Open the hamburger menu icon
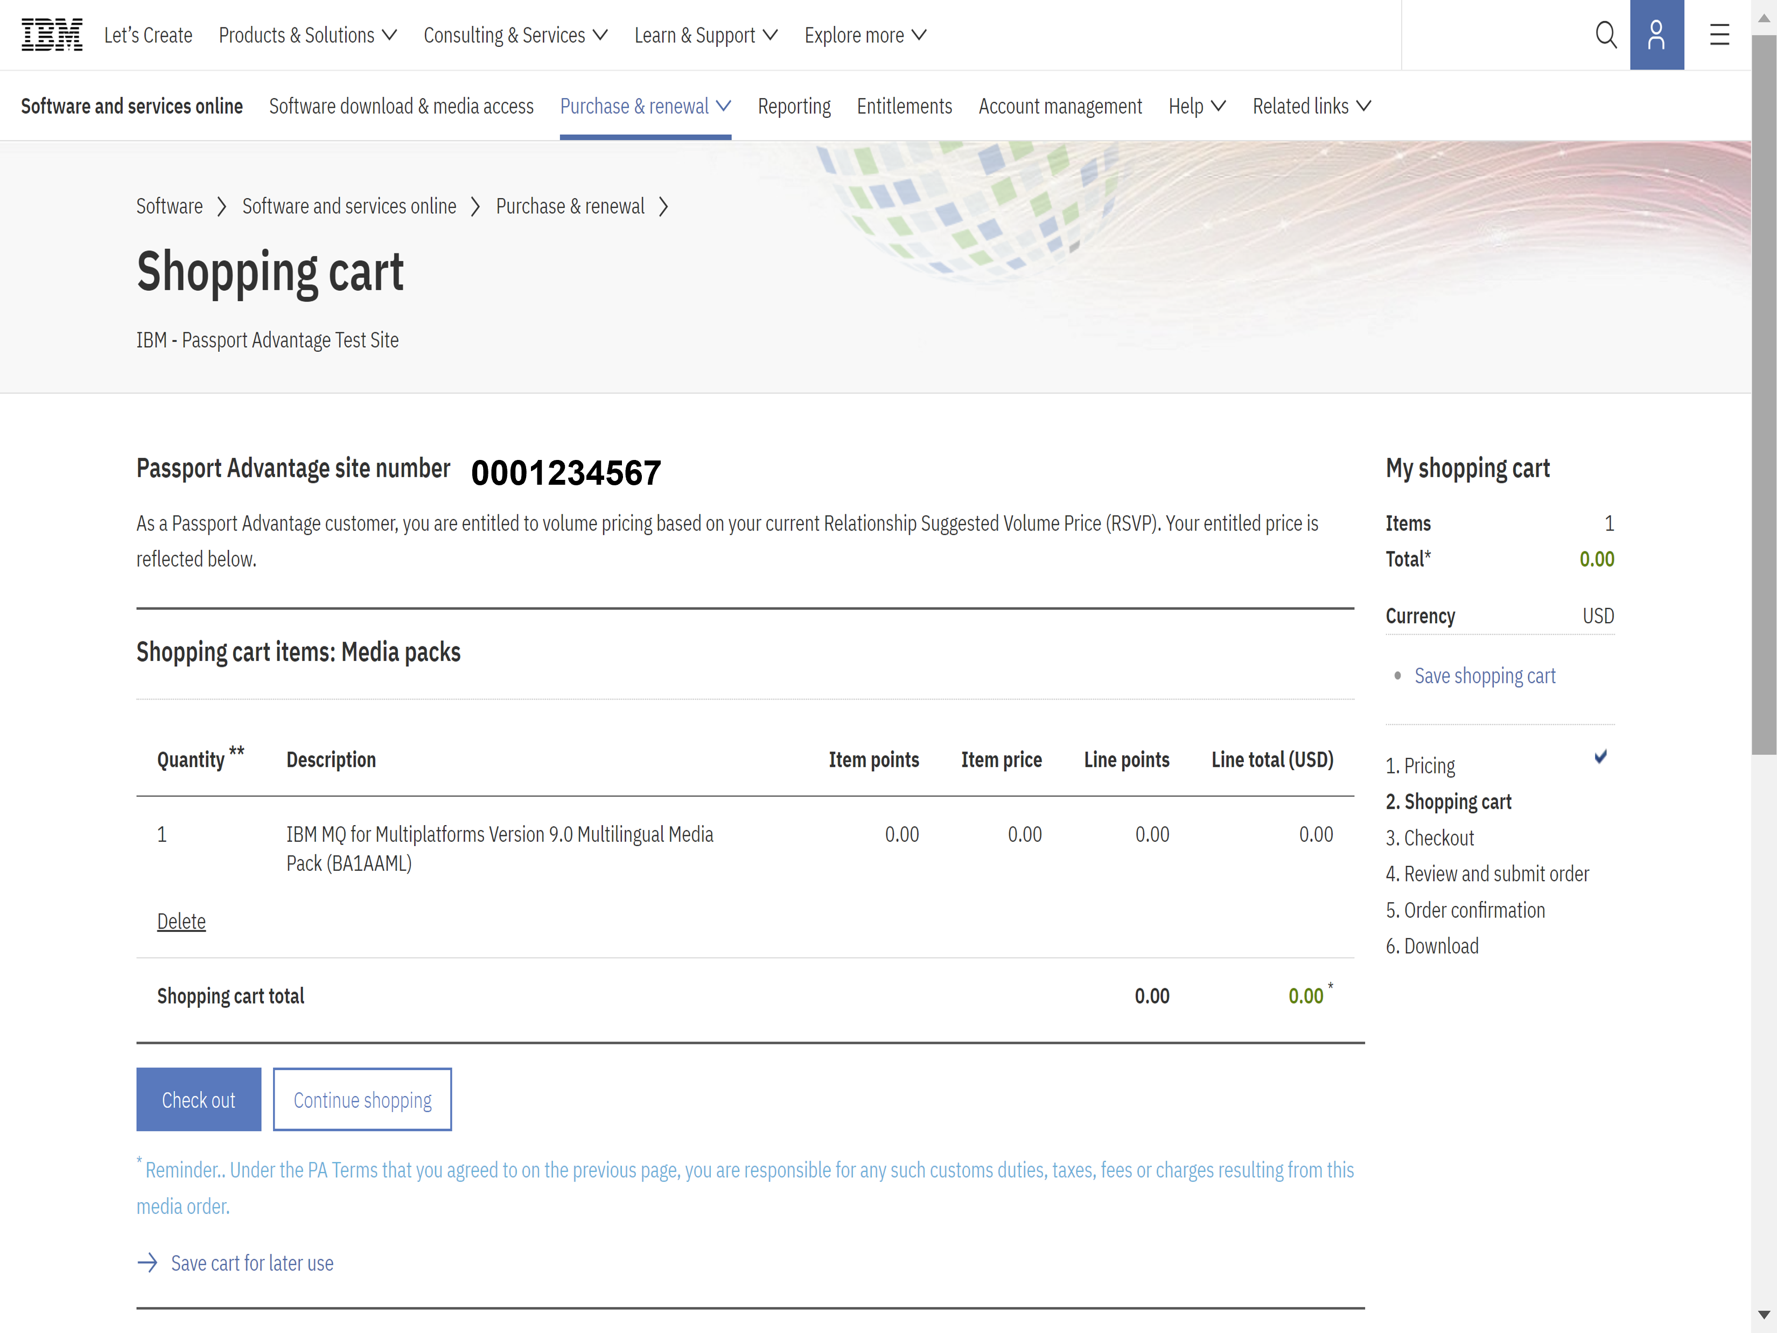The width and height of the screenshot is (1777, 1333). [1719, 34]
